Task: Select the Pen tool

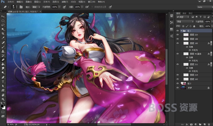Action: point(3,77)
